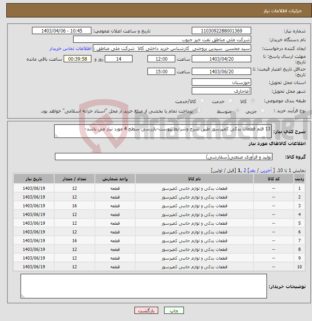Click date 1403/06/19 in row 5
Screen dimensions: 312x321
34,223
